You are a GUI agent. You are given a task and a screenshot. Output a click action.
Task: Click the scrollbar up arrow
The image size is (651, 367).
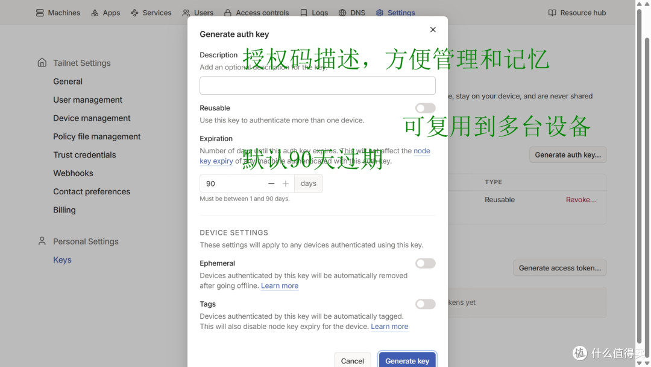[640, 4]
